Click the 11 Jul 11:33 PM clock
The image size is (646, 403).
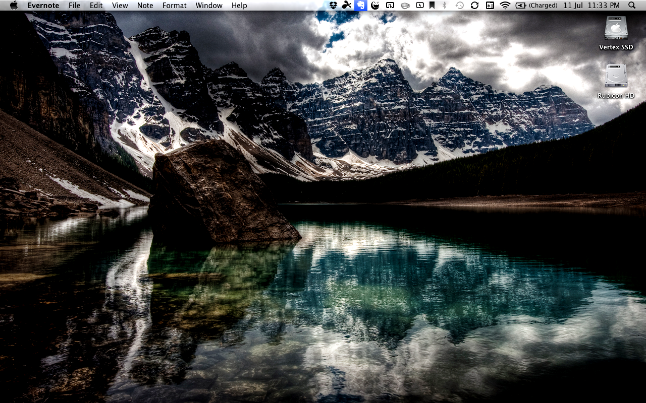(x=591, y=5)
